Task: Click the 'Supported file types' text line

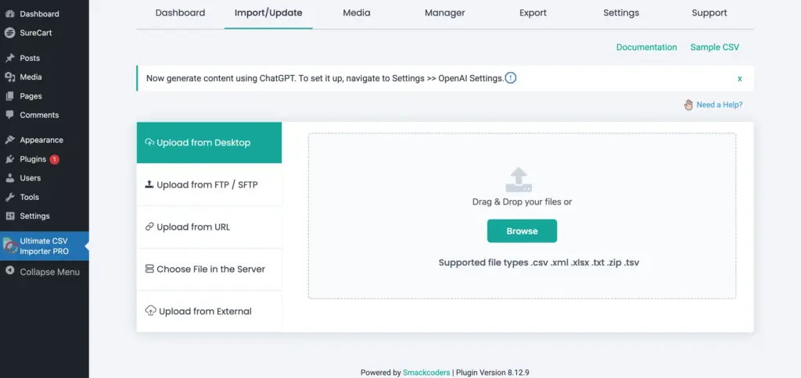Action: 539,262
